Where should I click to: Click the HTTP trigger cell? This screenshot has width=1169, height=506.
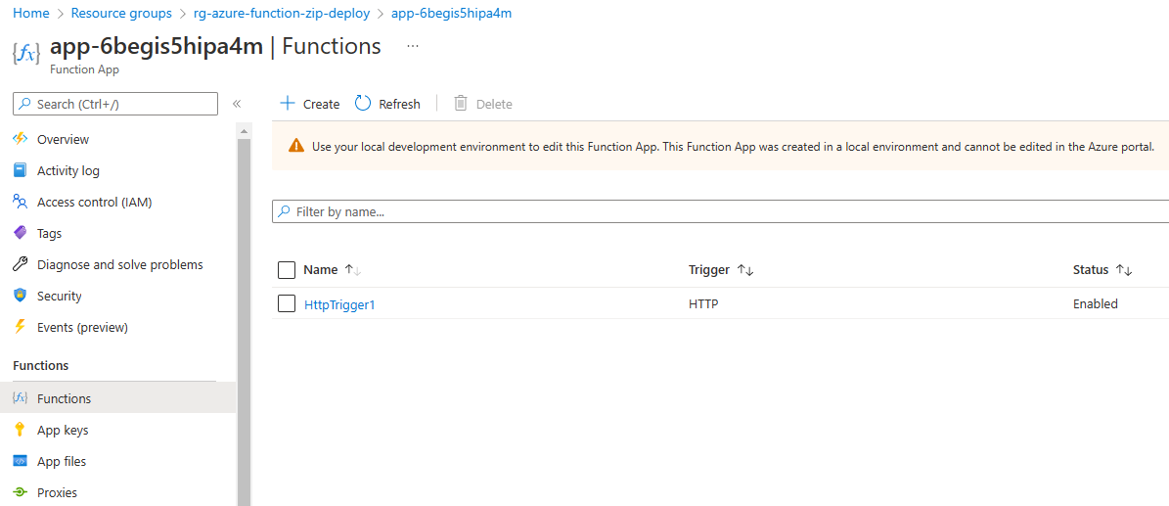[x=703, y=303]
